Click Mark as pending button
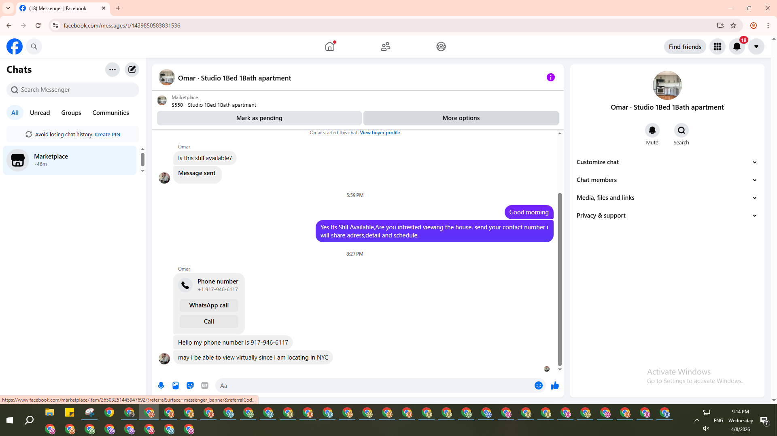 click(259, 118)
